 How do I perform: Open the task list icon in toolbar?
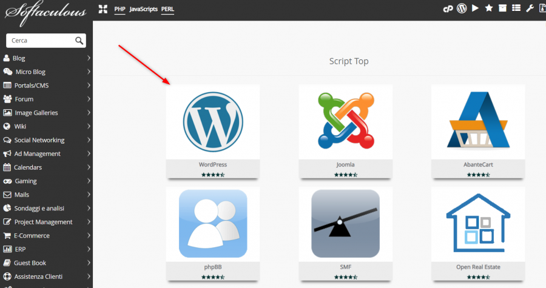(x=516, y=8)
